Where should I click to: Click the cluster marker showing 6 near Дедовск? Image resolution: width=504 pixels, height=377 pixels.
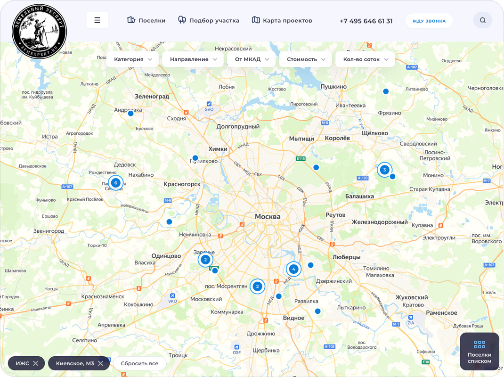(x=115, y=183)
